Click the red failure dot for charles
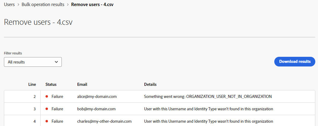Viewport: 318px width, 126px height. pyautogui.click(x=47, y=121)
